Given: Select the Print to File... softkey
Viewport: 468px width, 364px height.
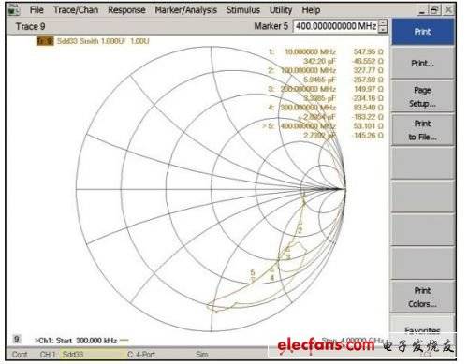Looking at the screenshot, I should click(x=423, y=130).
